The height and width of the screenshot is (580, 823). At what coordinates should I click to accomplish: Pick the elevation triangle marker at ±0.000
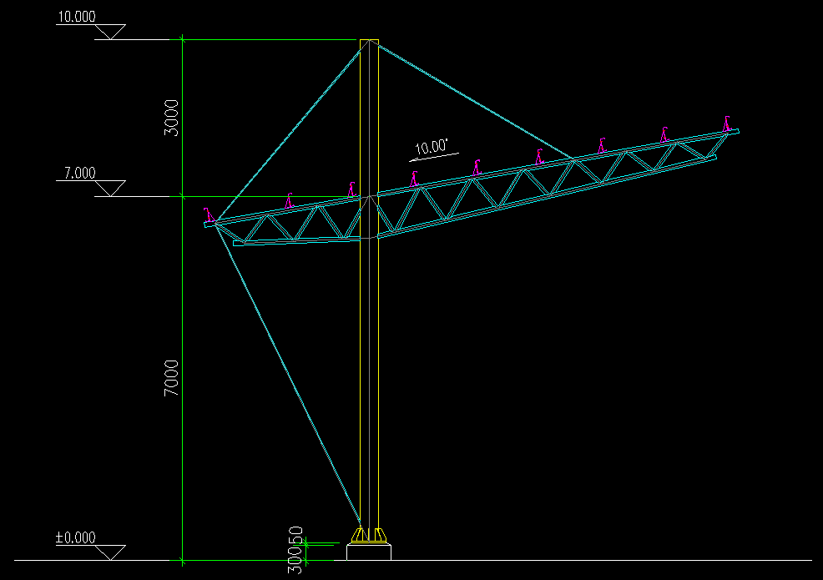110,552
